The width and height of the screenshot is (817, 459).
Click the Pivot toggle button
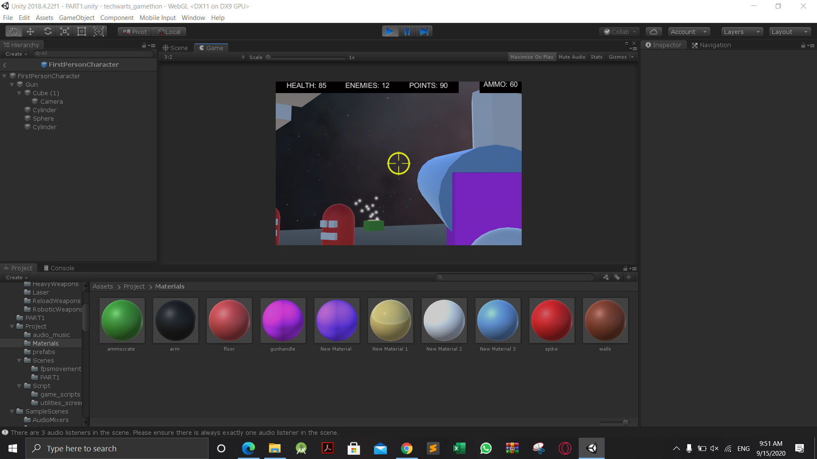(135, 32)
